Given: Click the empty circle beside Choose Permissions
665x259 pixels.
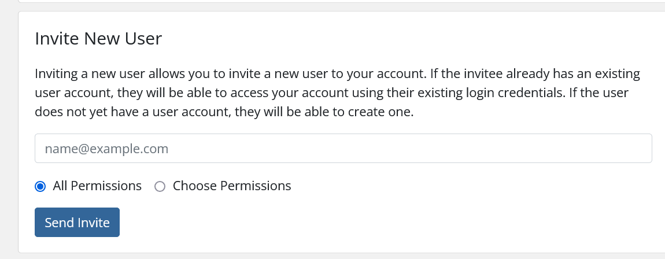Looking at the screenshot, I should (160, 186).
